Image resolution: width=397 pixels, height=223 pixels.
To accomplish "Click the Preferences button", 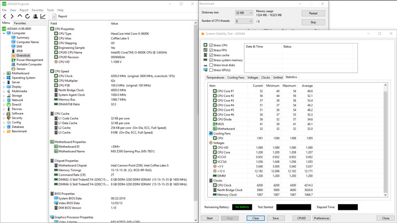I will tap(321, 218).
